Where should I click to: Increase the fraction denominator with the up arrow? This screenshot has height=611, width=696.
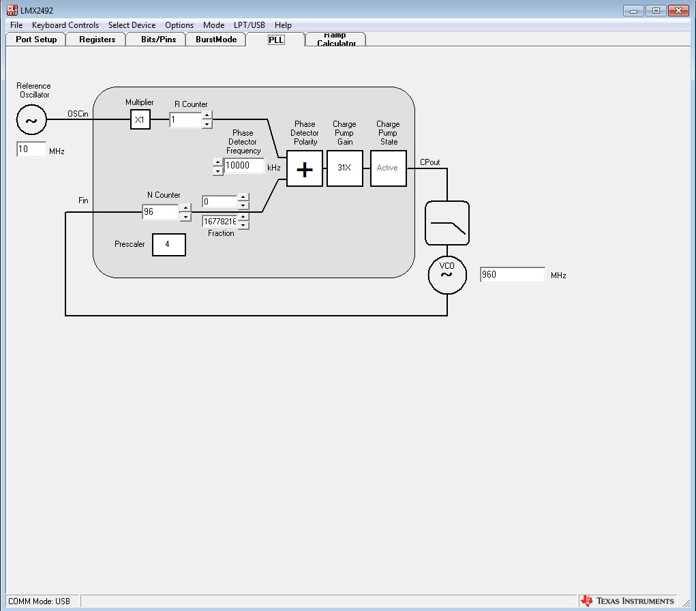click(x=243, y=217)
